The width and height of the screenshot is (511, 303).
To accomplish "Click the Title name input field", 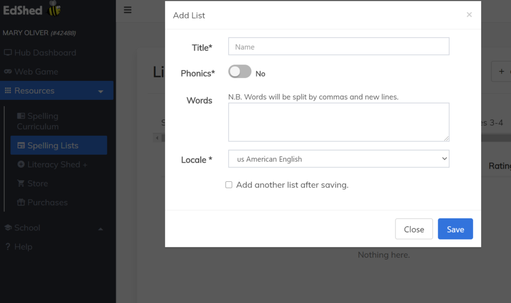I will point(338,46).
